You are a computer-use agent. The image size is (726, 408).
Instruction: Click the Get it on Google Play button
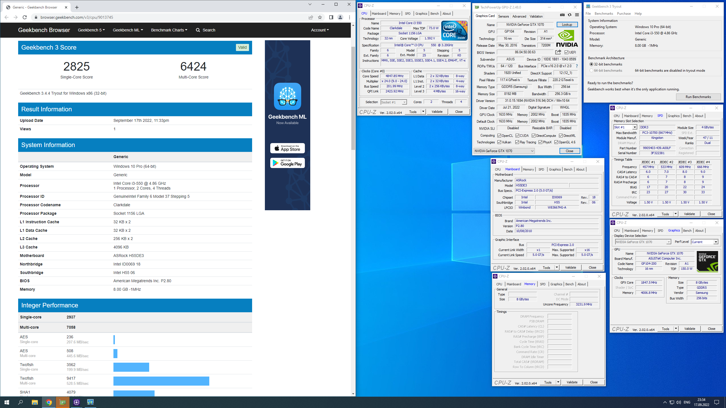coord(287,163)
